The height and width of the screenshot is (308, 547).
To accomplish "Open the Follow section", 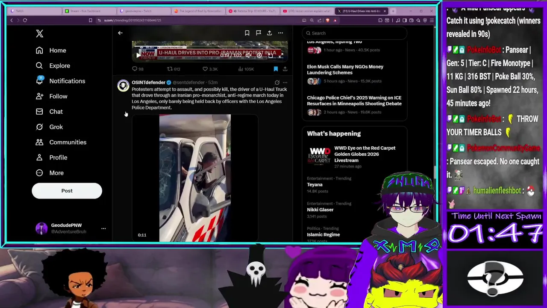I will (51, 96).
